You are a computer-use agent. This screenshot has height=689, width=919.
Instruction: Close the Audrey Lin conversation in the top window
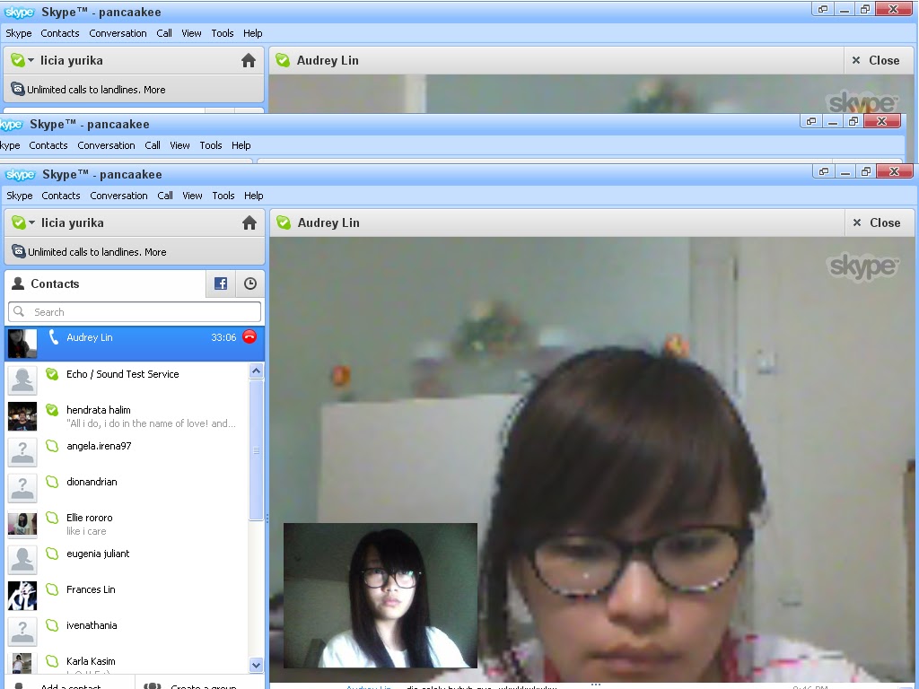(x=877, y=60)
